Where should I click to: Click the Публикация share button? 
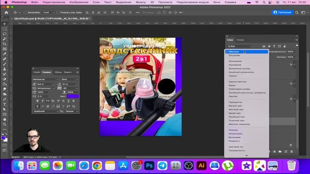point(282,12)
